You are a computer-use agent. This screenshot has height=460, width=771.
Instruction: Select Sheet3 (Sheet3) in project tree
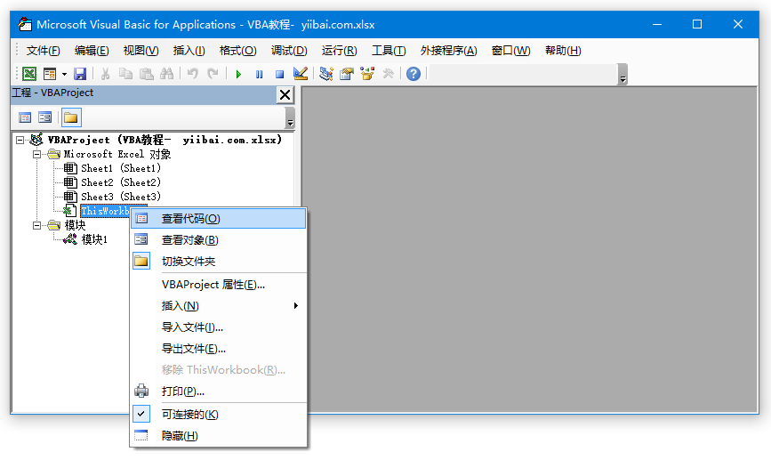click(121, 197)
